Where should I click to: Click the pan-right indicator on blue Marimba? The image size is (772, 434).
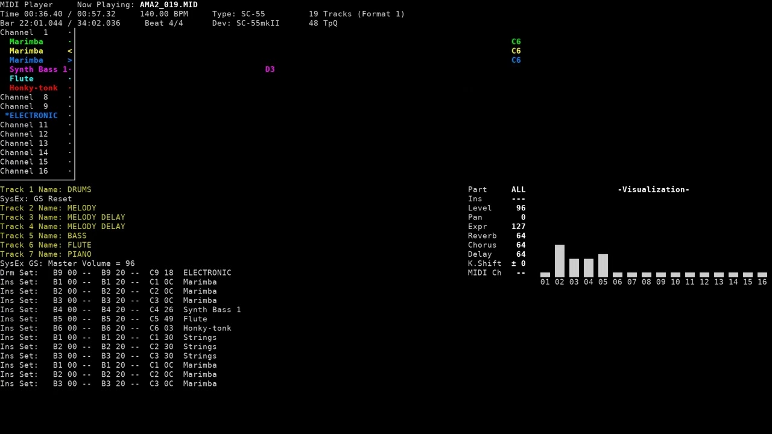(70, 60)
